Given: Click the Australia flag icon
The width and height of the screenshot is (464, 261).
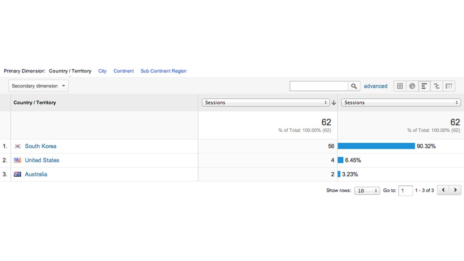Looking at the screenshot, I should pos(18,174).
